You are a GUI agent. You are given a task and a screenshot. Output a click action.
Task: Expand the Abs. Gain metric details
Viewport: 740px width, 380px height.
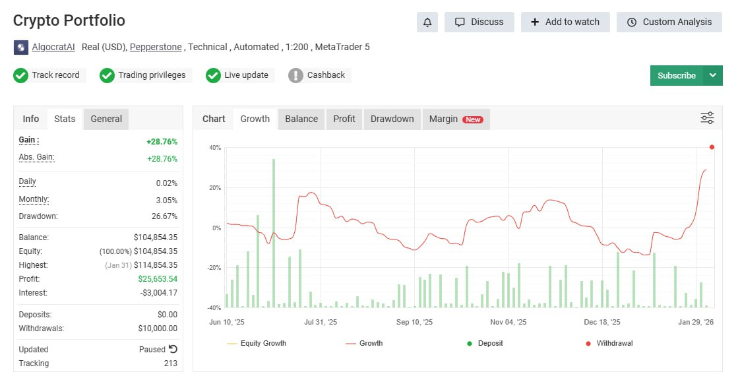[x=36, y=157]
